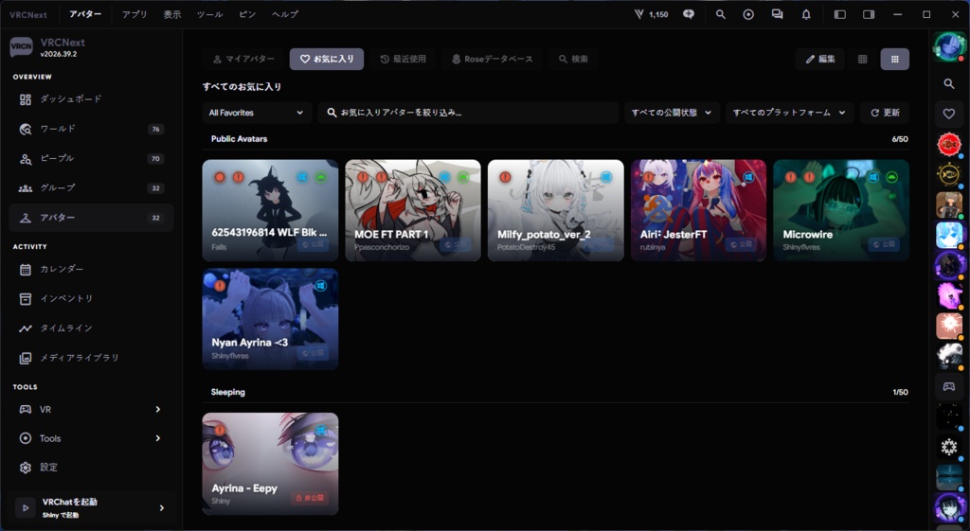Open the Airi: JesterFT avatar card

(x=698, y=210)
